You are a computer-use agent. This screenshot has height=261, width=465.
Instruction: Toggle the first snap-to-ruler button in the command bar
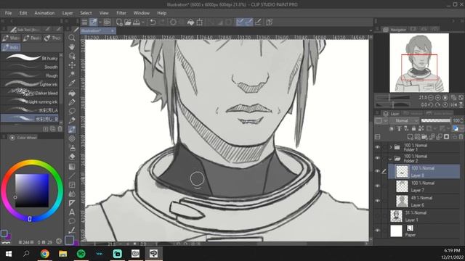[x=240, y=22]
